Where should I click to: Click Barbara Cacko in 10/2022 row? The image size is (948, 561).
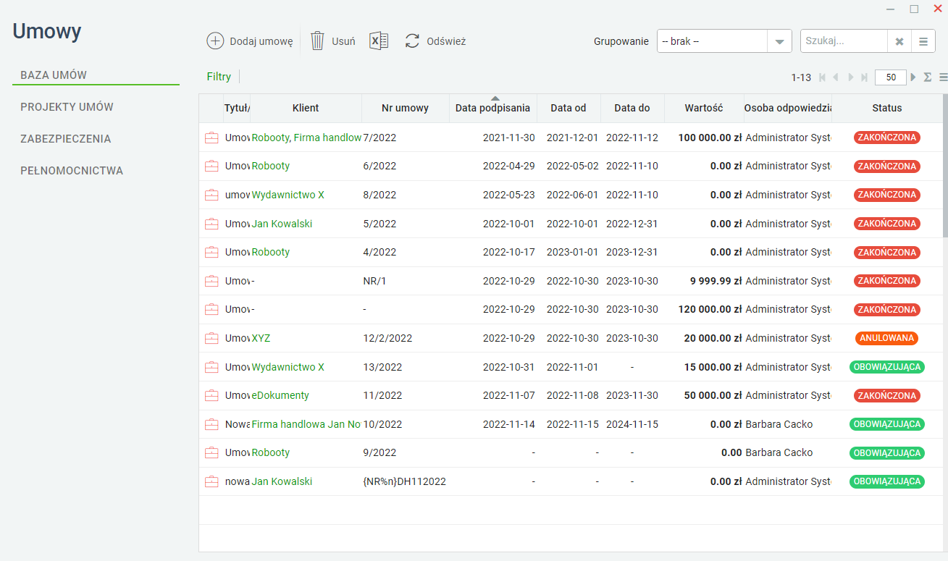tap(779, 424)
